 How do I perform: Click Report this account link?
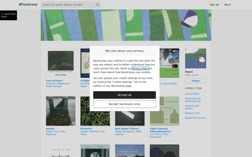[195, 118]
